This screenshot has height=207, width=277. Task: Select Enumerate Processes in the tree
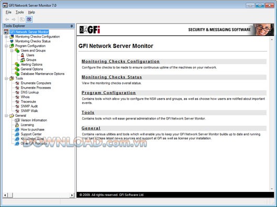36,88
